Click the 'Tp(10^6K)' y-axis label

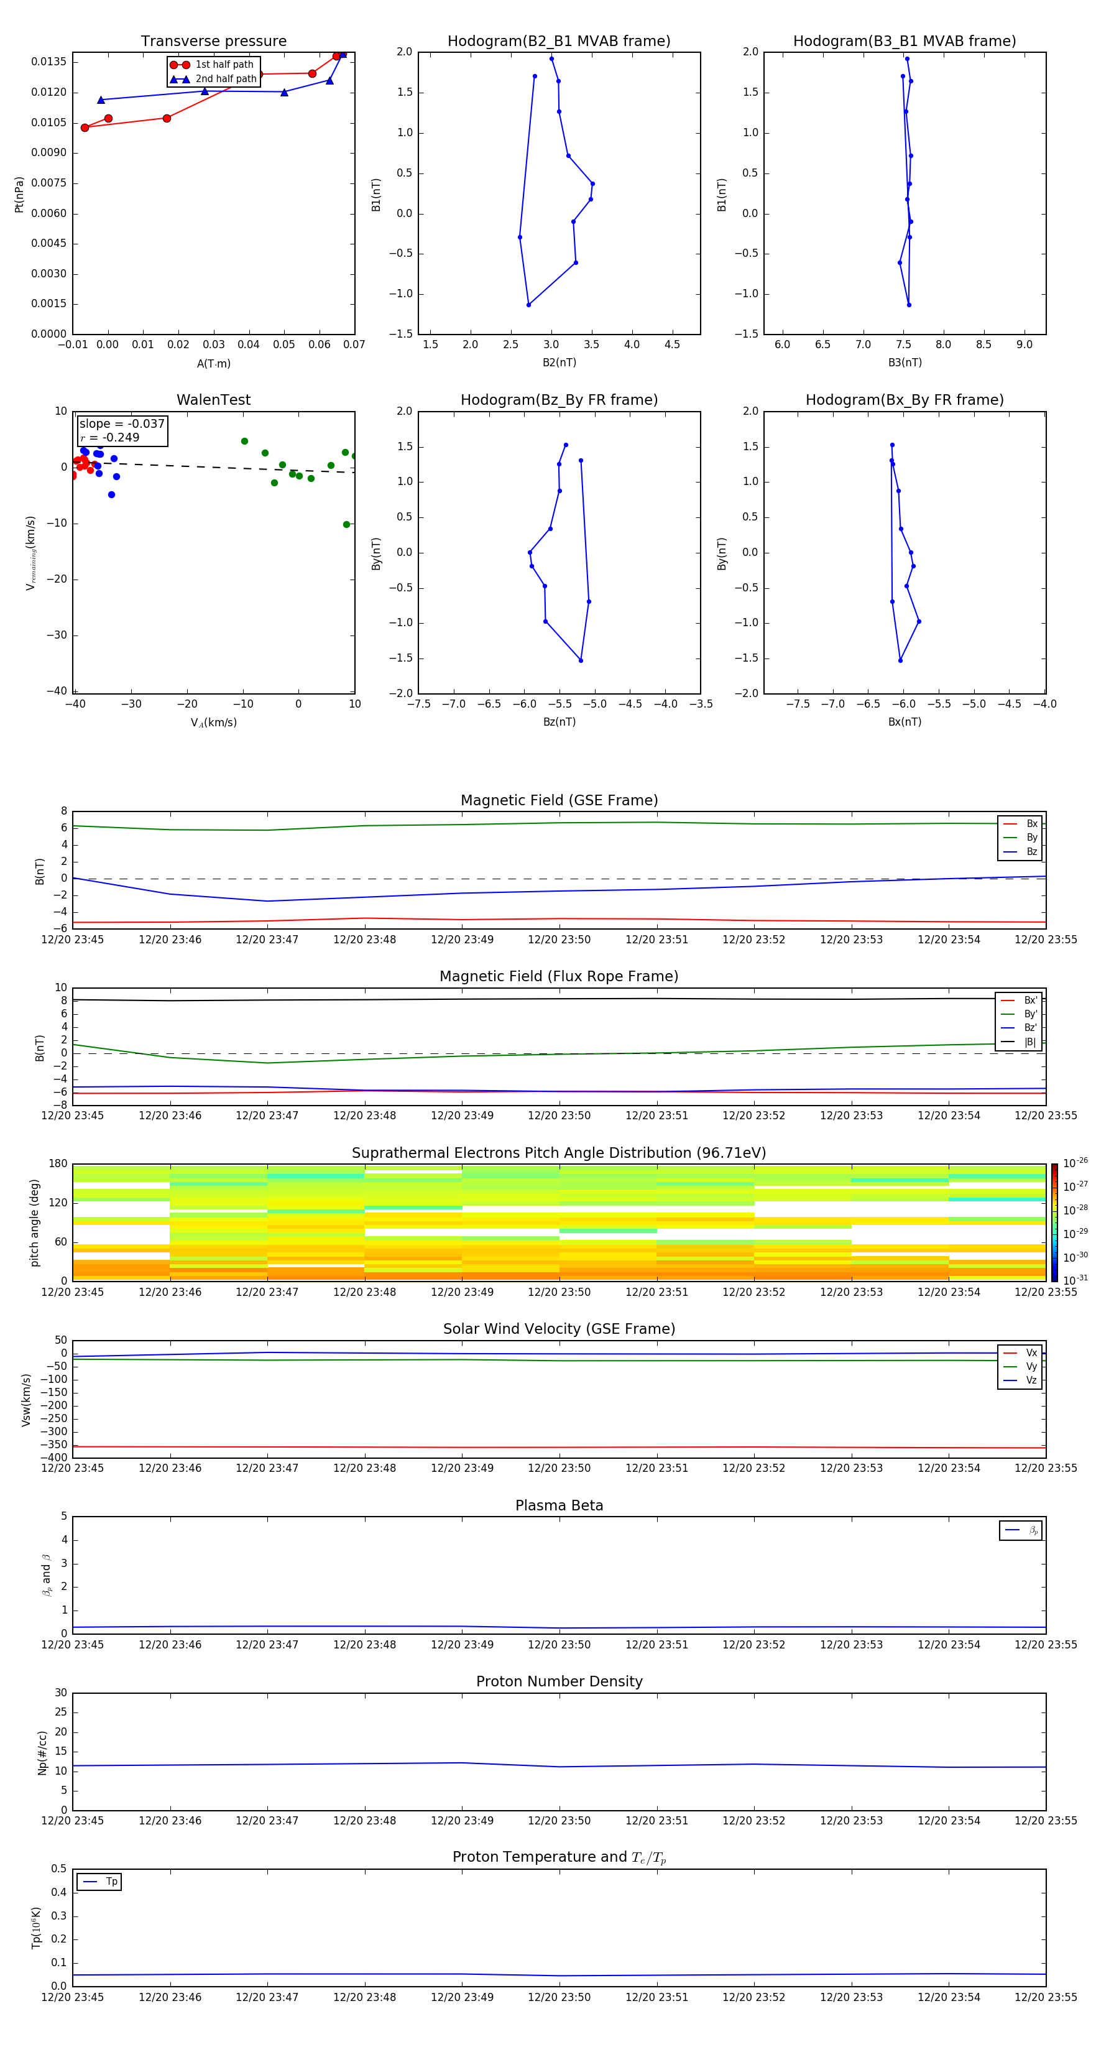[x=36, y=1928]
